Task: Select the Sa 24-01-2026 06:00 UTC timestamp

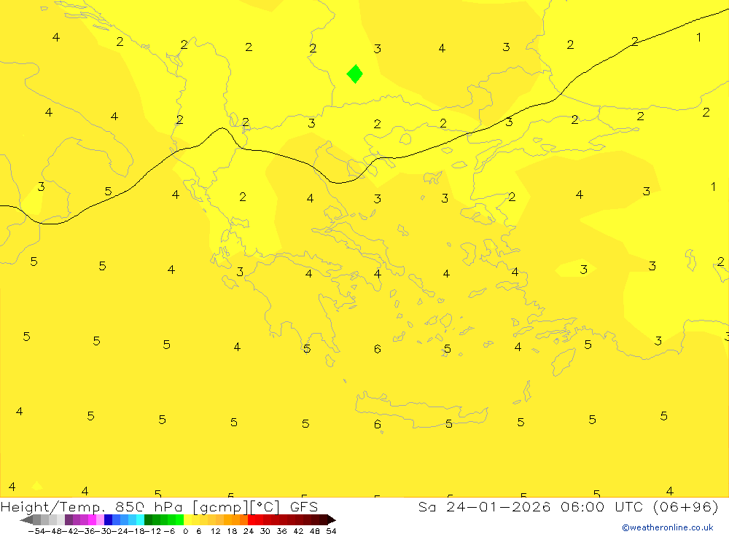Action: tap(568, 506)
